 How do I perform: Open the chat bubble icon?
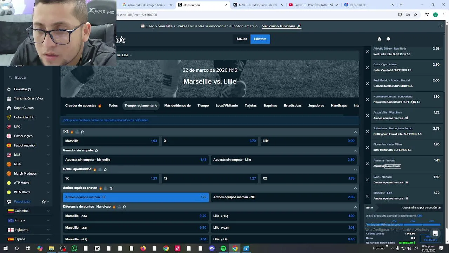(x=388, y=39)
